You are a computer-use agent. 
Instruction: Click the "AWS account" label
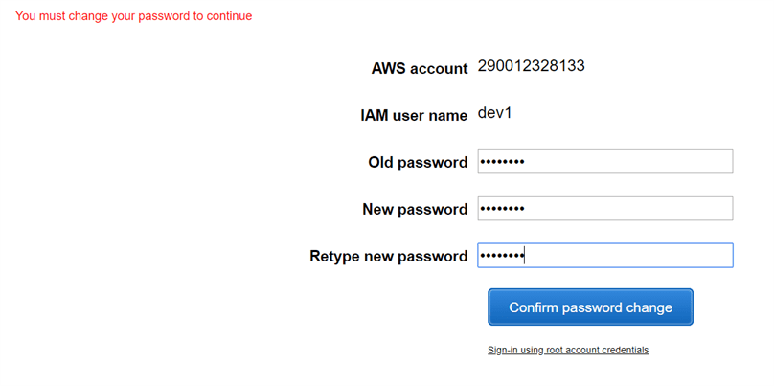(420, 69)
